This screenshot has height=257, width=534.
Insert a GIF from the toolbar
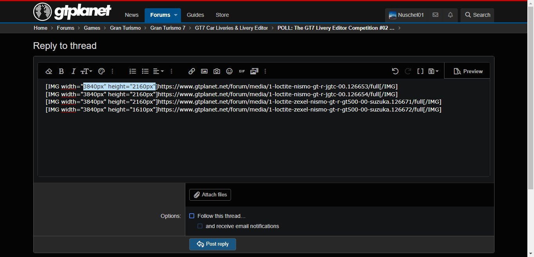coord(242,71)
